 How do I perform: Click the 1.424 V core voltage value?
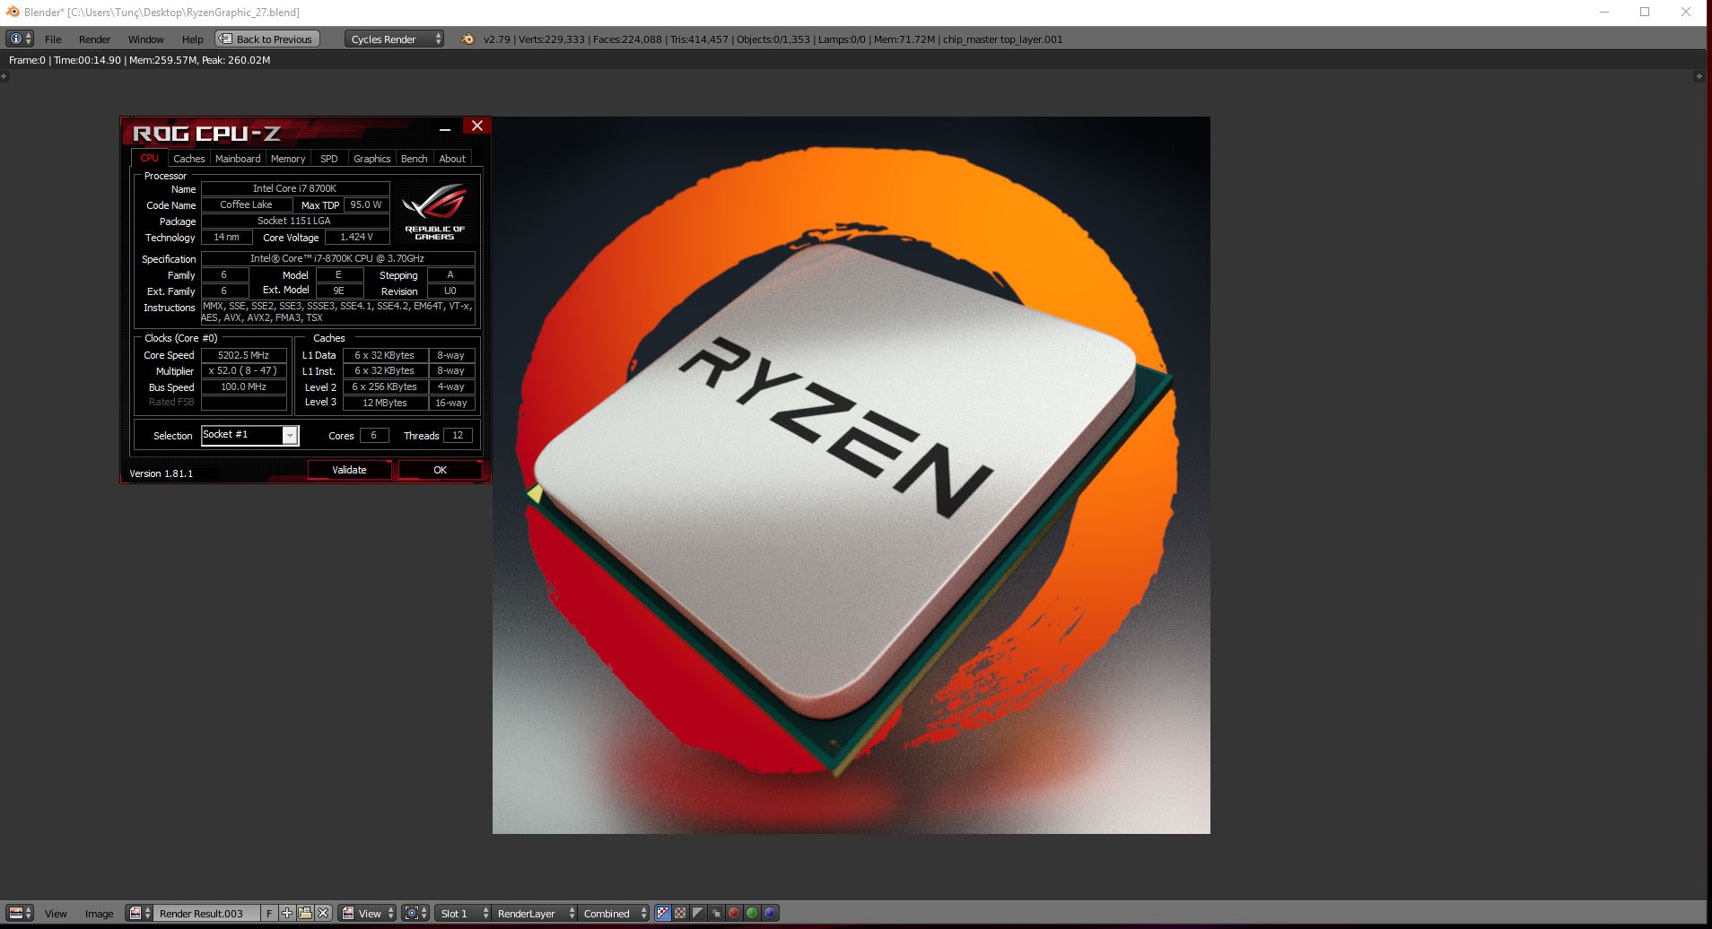click(357, 237)
